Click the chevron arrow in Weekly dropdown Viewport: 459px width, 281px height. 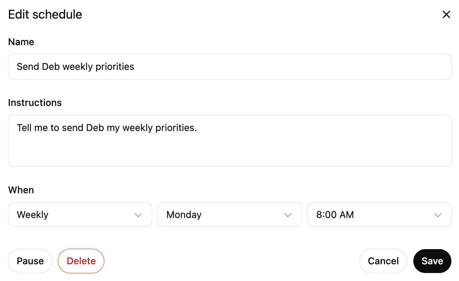pyautogui.click(x=138, y=215)
